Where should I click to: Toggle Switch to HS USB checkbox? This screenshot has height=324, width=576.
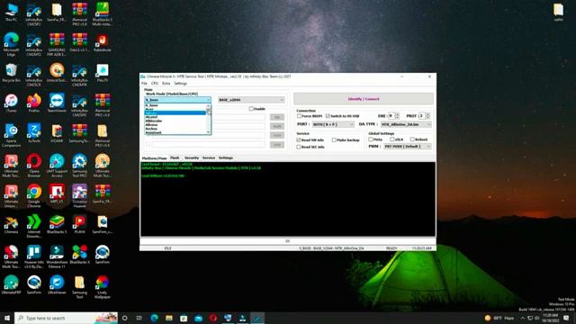pos(328,116)
